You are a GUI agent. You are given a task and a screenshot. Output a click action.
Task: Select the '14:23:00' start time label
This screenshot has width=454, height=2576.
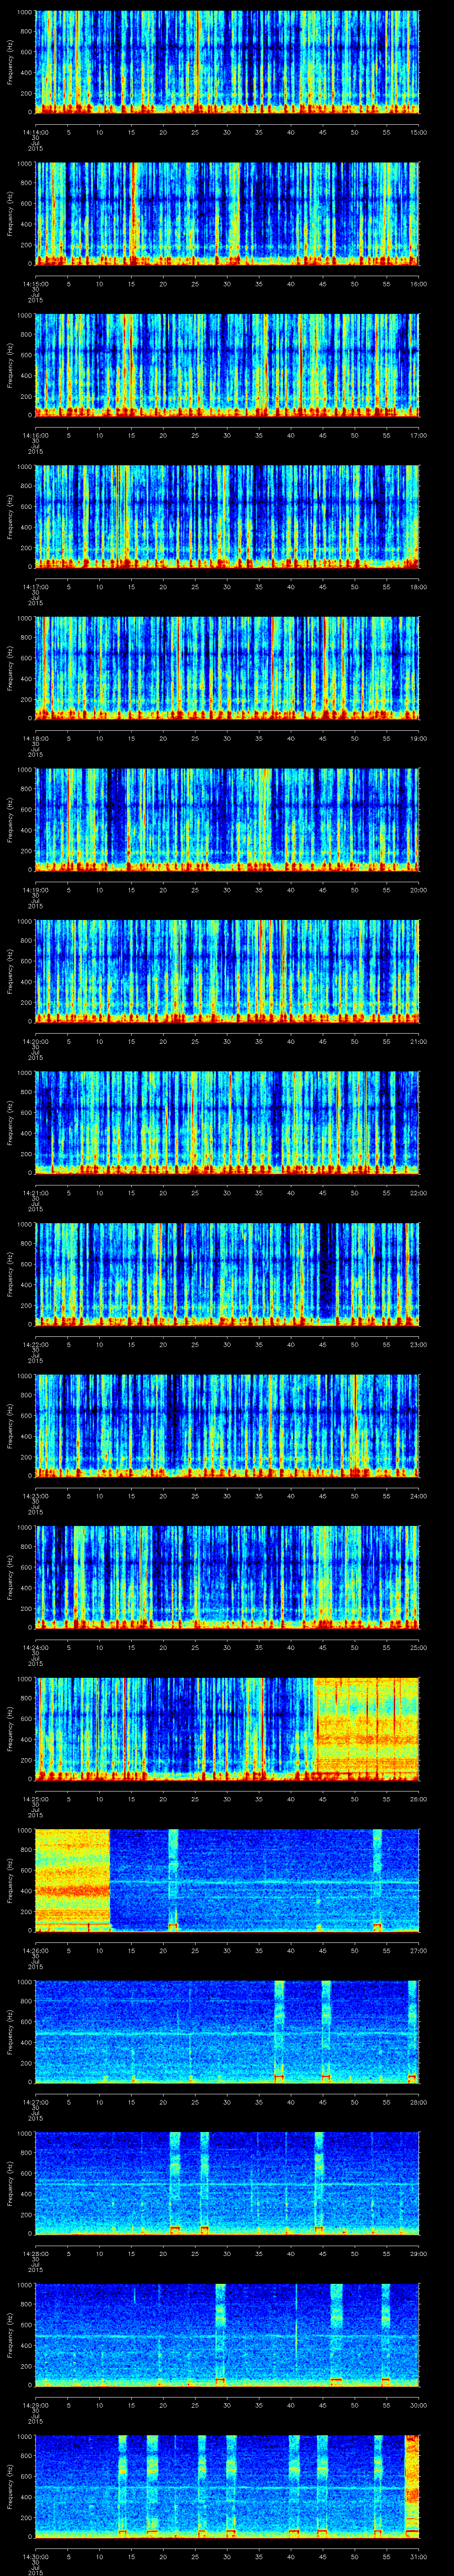(36, 1495)
